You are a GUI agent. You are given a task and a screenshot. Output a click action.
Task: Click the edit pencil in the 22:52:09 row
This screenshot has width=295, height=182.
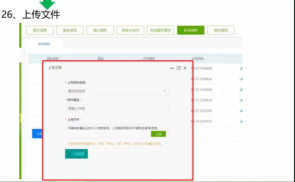point(241,111)
